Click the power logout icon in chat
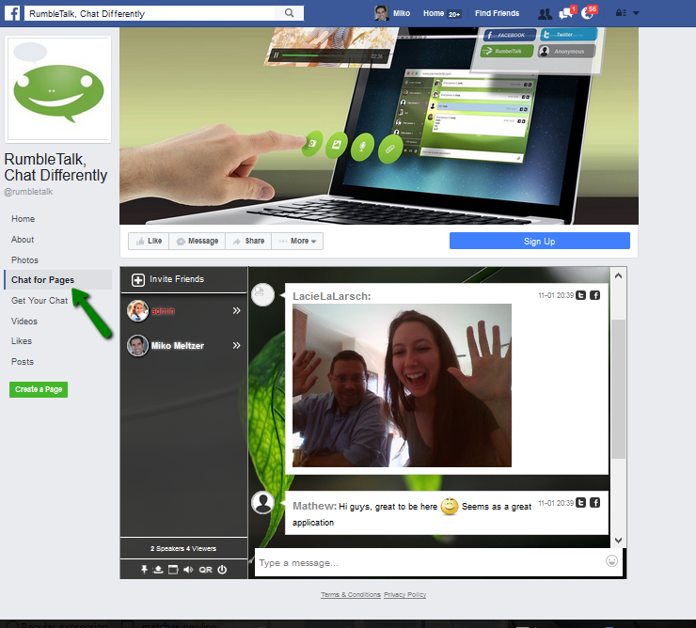This screenshot has width=696, height=628. [222, 570]
